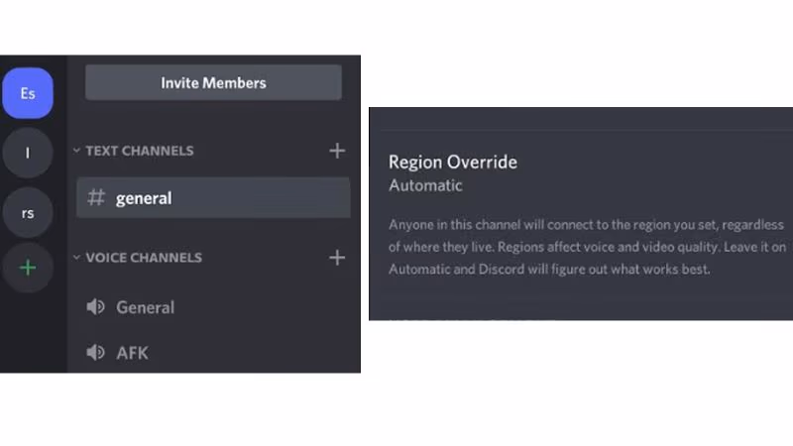
Task: Click the General voice channel speaker icon
Action: coord(96,307)
